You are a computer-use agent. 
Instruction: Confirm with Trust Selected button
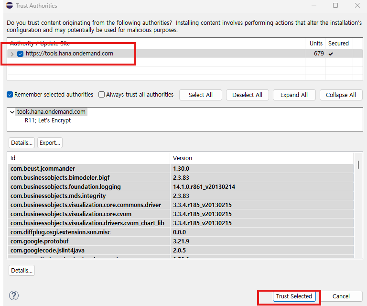tap(294, 296)
